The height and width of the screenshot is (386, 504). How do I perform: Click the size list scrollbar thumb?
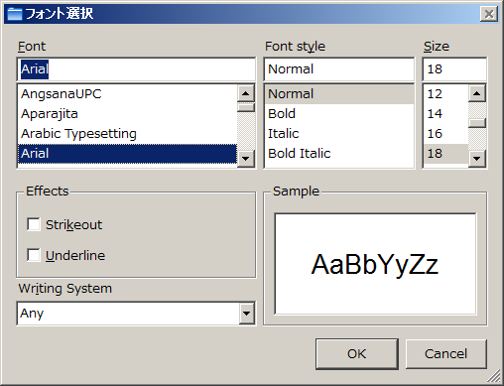click(477, 123)
